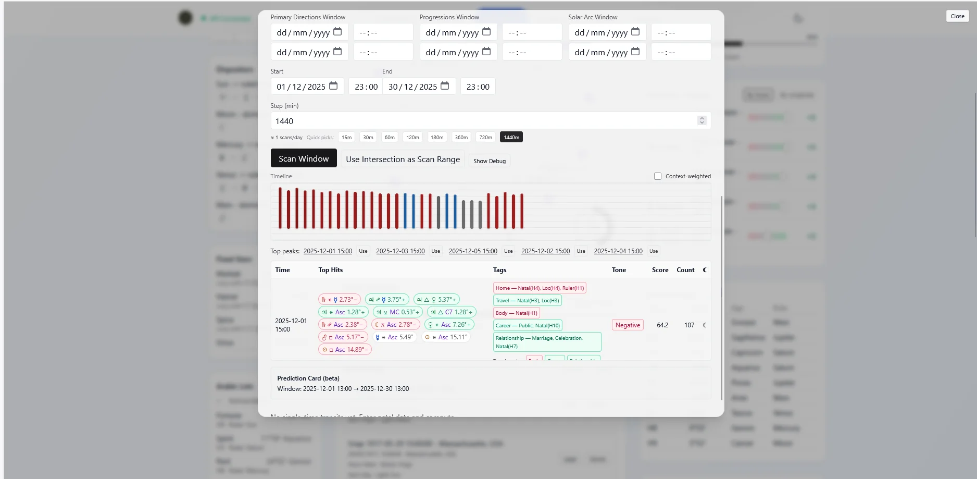Click the down arrow to decrease Step value
The height and width of the screenshot is (479, 977).
(702, 123)
